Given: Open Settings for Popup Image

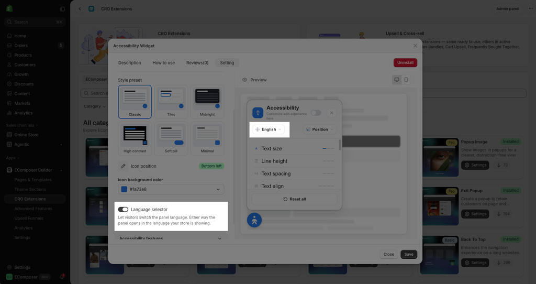Looking at the screenshot, I should 475,165.
